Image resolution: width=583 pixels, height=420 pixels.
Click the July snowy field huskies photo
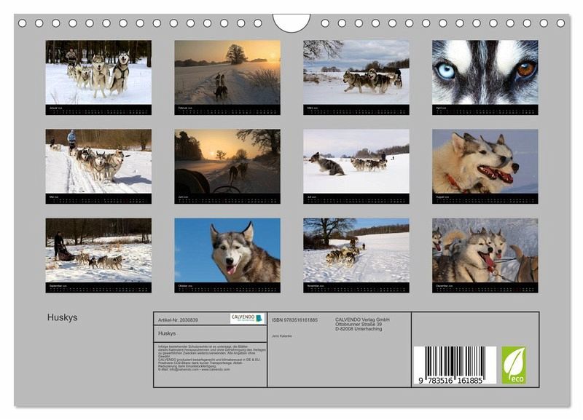pyautogui.click(x=356, y=161)
